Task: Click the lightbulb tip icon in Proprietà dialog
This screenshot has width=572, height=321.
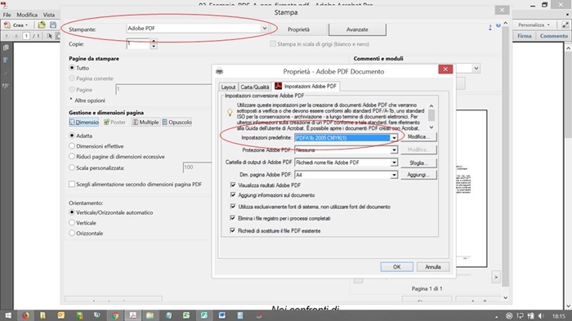Action: coord(230,113)
